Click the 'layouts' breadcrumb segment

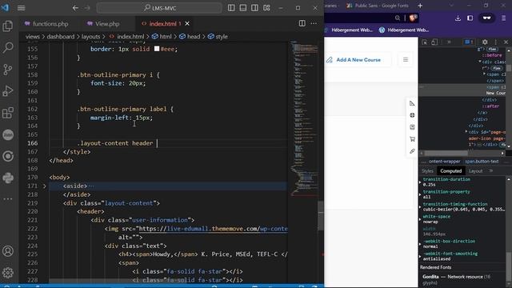pyautogui.click(x=90, y=37)
